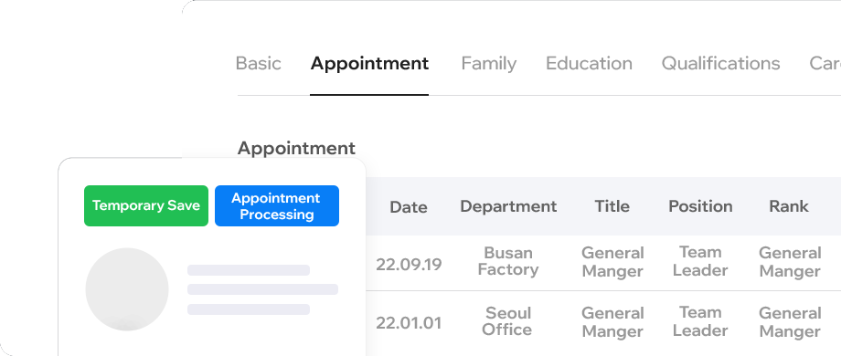Click the Department column header
The width and height of the screenshot is (841, 356).
point(508,206)
